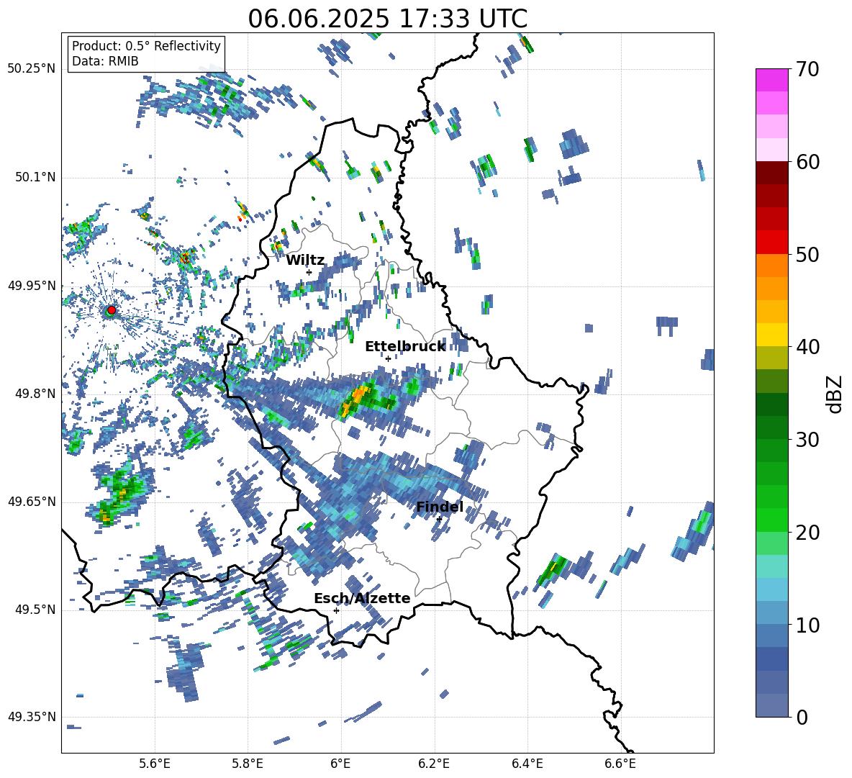Click the 6°E longitude label

[x=340, y=764]
